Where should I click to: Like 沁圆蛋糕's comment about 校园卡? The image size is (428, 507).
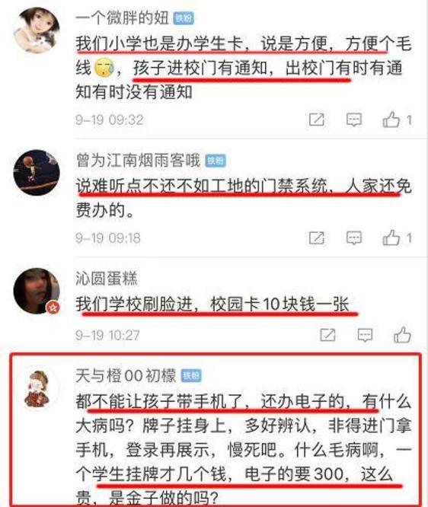(x=402, y=335)
